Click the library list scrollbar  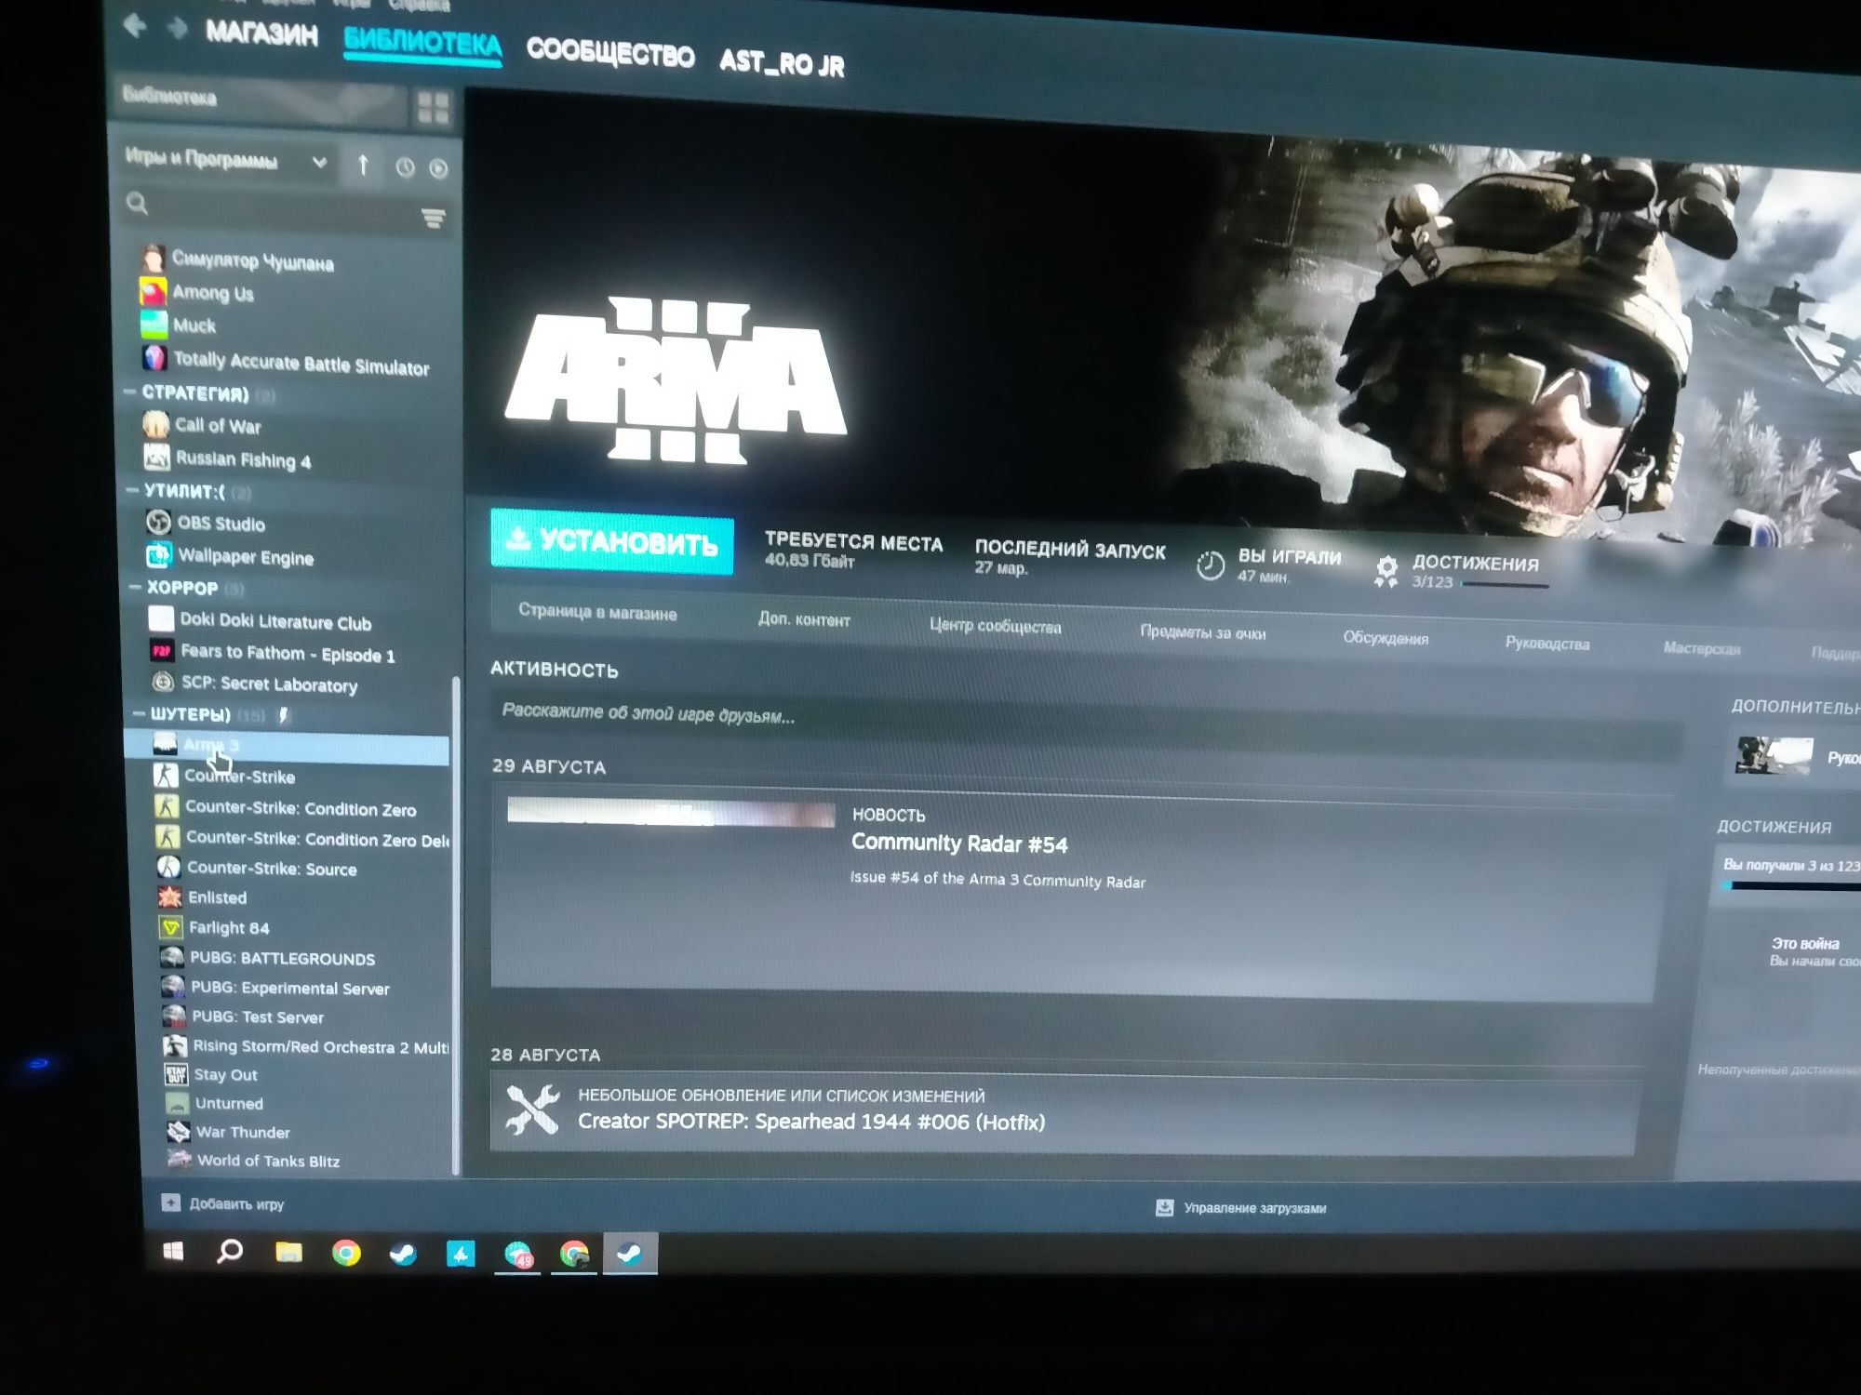tap(456, 925)
